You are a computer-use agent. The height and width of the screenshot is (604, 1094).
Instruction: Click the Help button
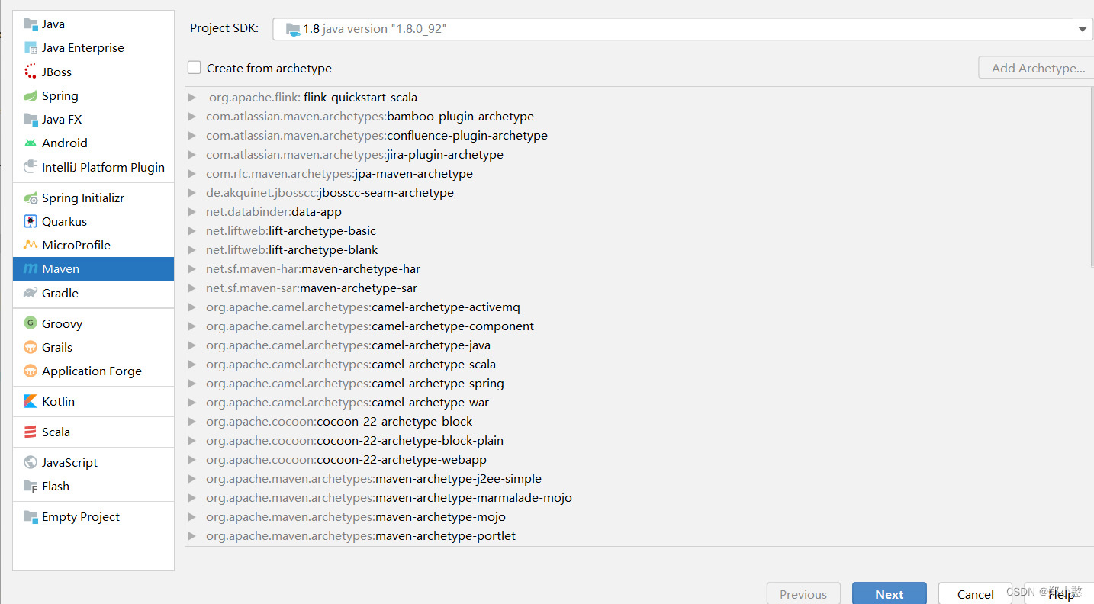[x=1060, y=594]
